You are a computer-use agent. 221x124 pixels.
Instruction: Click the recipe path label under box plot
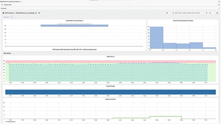[x=74, y=50]
